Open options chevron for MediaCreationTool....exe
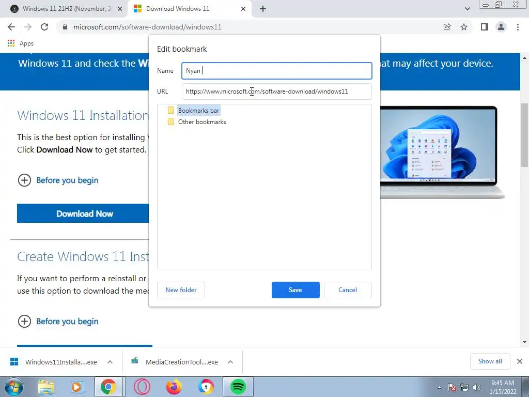 230,362
